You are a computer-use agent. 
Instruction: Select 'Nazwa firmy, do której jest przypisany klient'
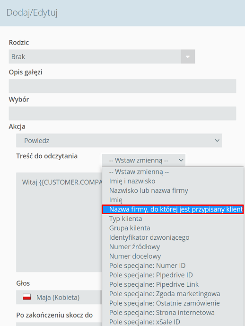coord(173,209)
